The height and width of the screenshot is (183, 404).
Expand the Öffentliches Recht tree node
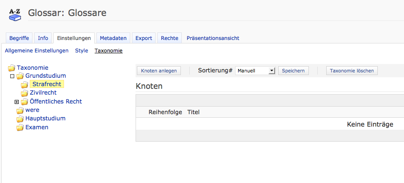[17, 102]
